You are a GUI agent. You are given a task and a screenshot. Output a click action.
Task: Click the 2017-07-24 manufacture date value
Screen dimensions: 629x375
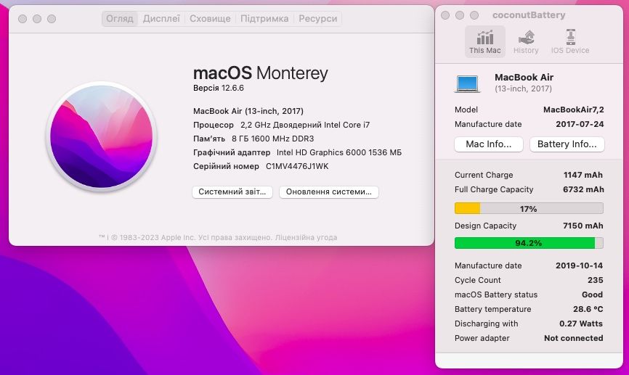coord(580,124)
